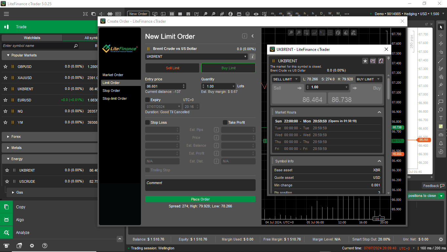This screenshot has width=447, height=252.
Task: Select the trend line drawing tool
Action: (x=441, y=60)
